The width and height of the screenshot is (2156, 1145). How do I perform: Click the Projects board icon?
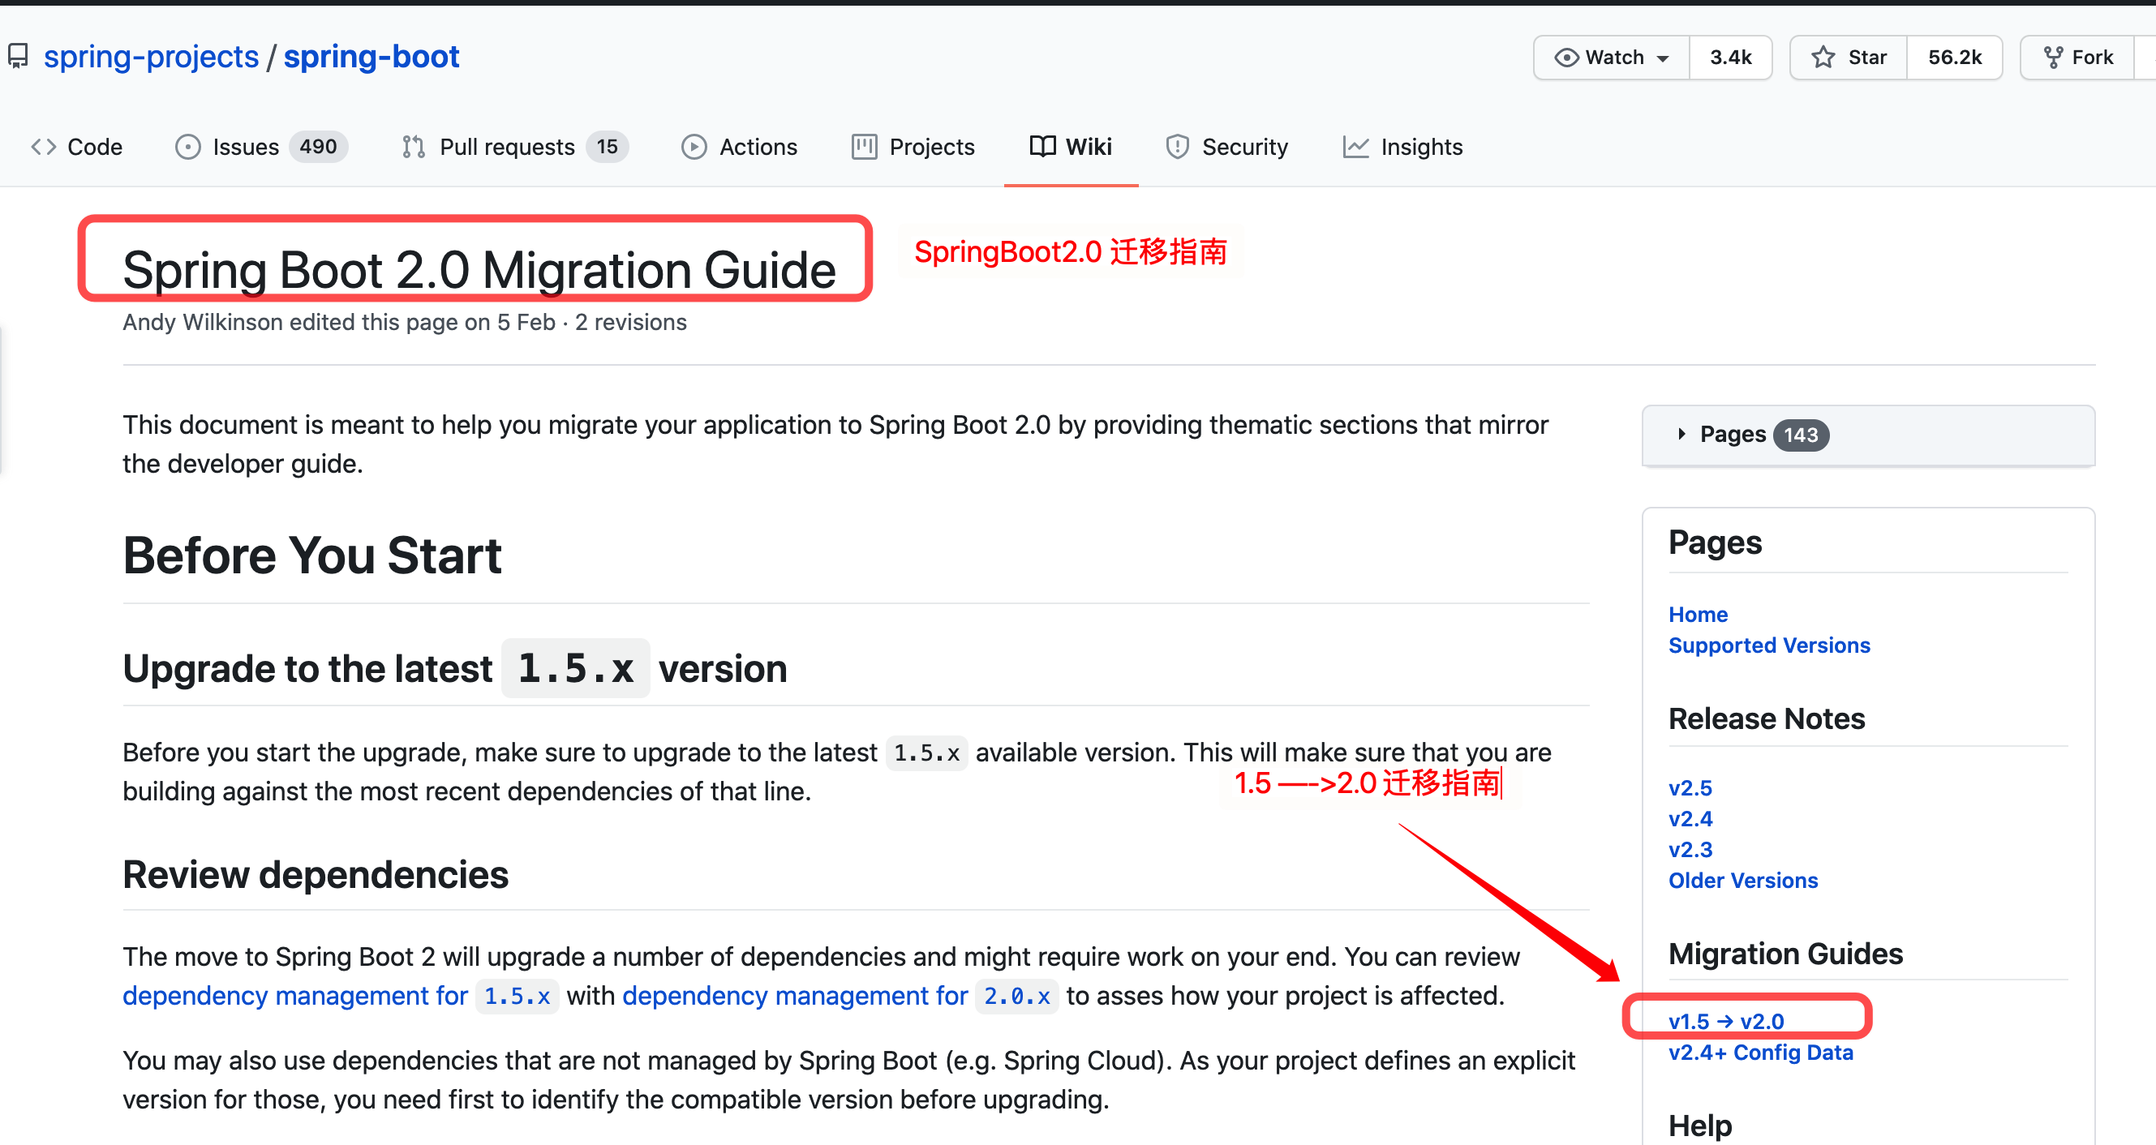point(864,148)
